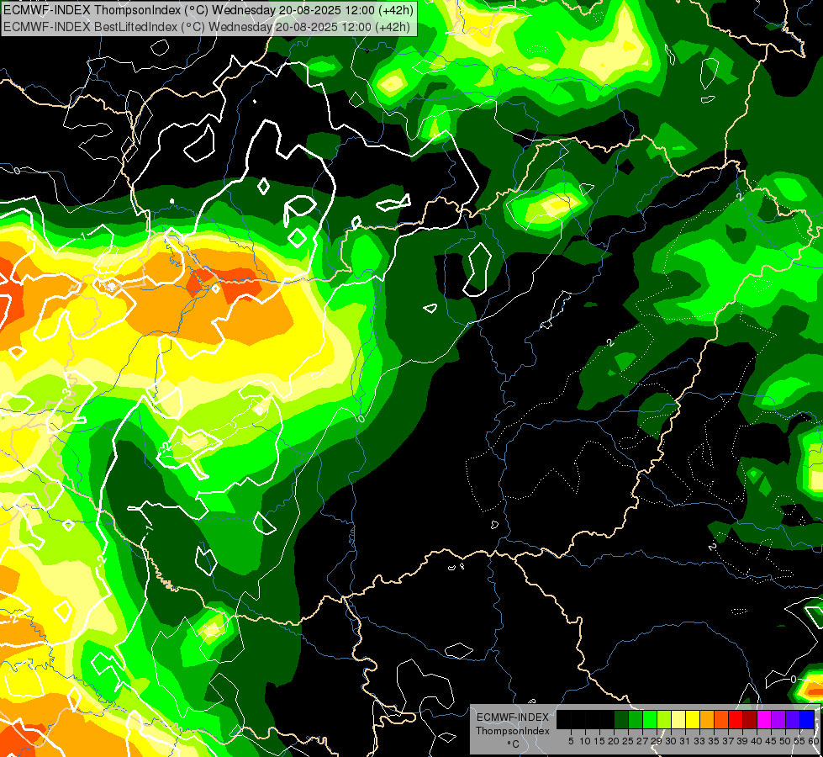Click the orange 33–35 legend swatch
This screenshot has width=823, height=757.
click(707, 719)
